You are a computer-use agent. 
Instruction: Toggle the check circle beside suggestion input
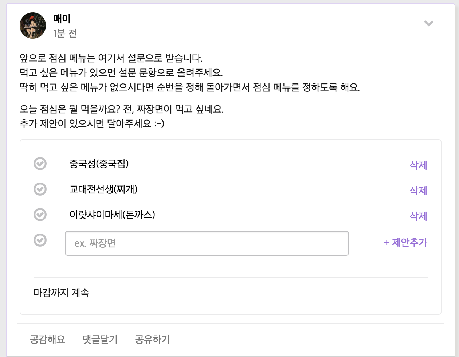pos(40,240)
